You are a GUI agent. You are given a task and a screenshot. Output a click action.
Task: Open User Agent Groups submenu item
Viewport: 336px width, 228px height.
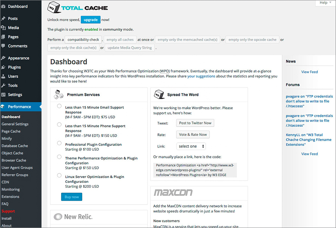(x=17, y=168)
